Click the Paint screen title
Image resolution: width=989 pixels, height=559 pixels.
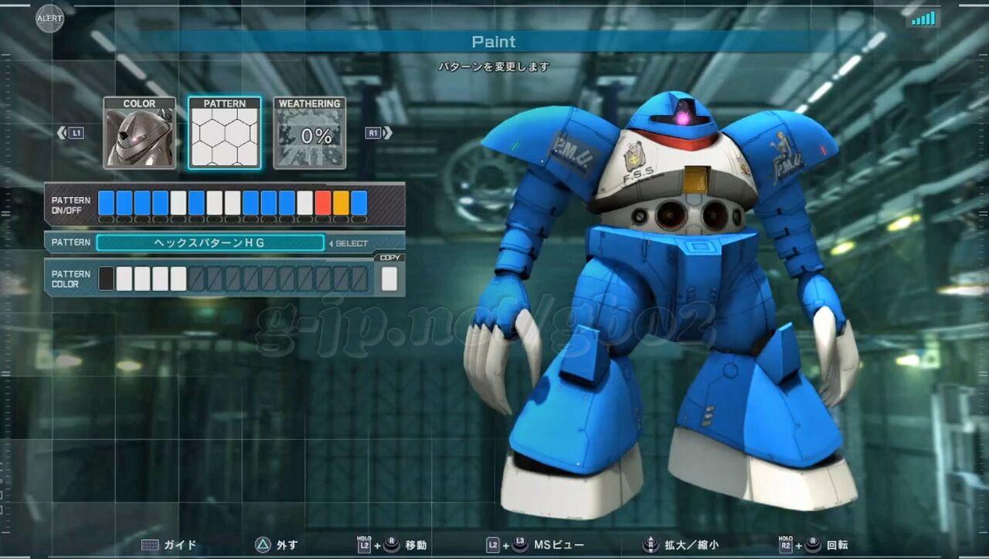click(x=494, y=41)
